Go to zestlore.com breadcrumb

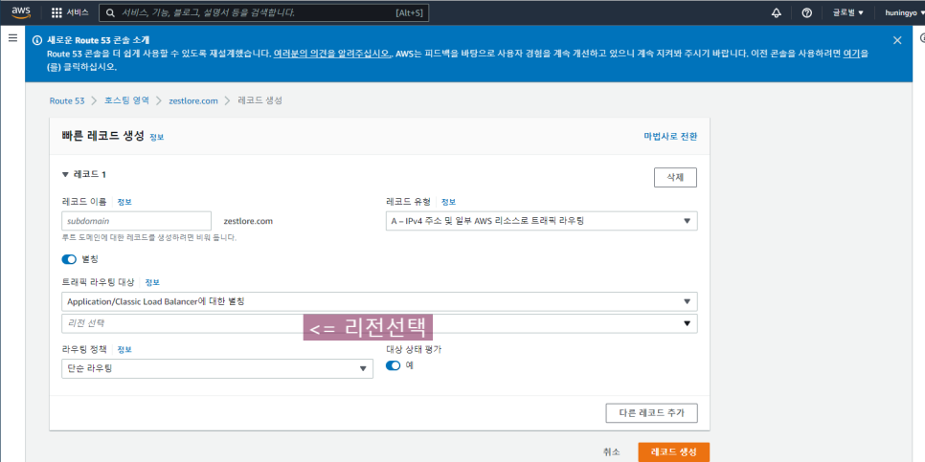(x=193, y=100)
